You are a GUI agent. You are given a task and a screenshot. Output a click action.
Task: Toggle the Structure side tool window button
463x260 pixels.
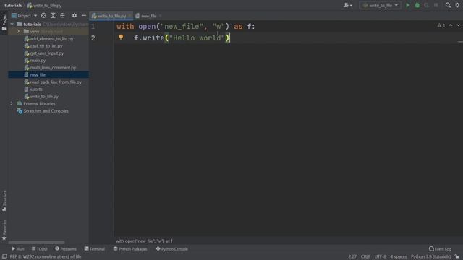[4, 201]
